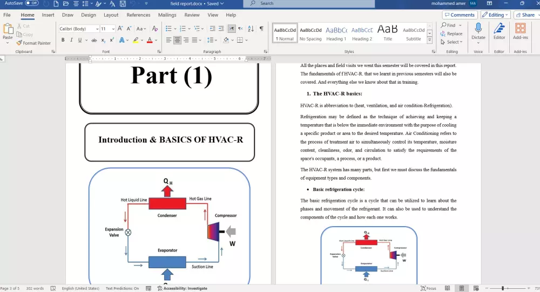Apply the Title style
The width and height of the screenshot is (540, 292).
coord(388,33)
